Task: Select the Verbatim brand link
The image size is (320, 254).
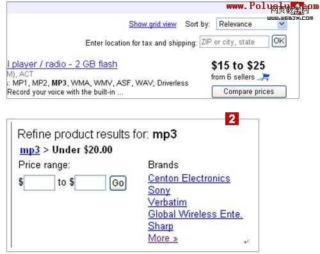Action: pos(168,202)
